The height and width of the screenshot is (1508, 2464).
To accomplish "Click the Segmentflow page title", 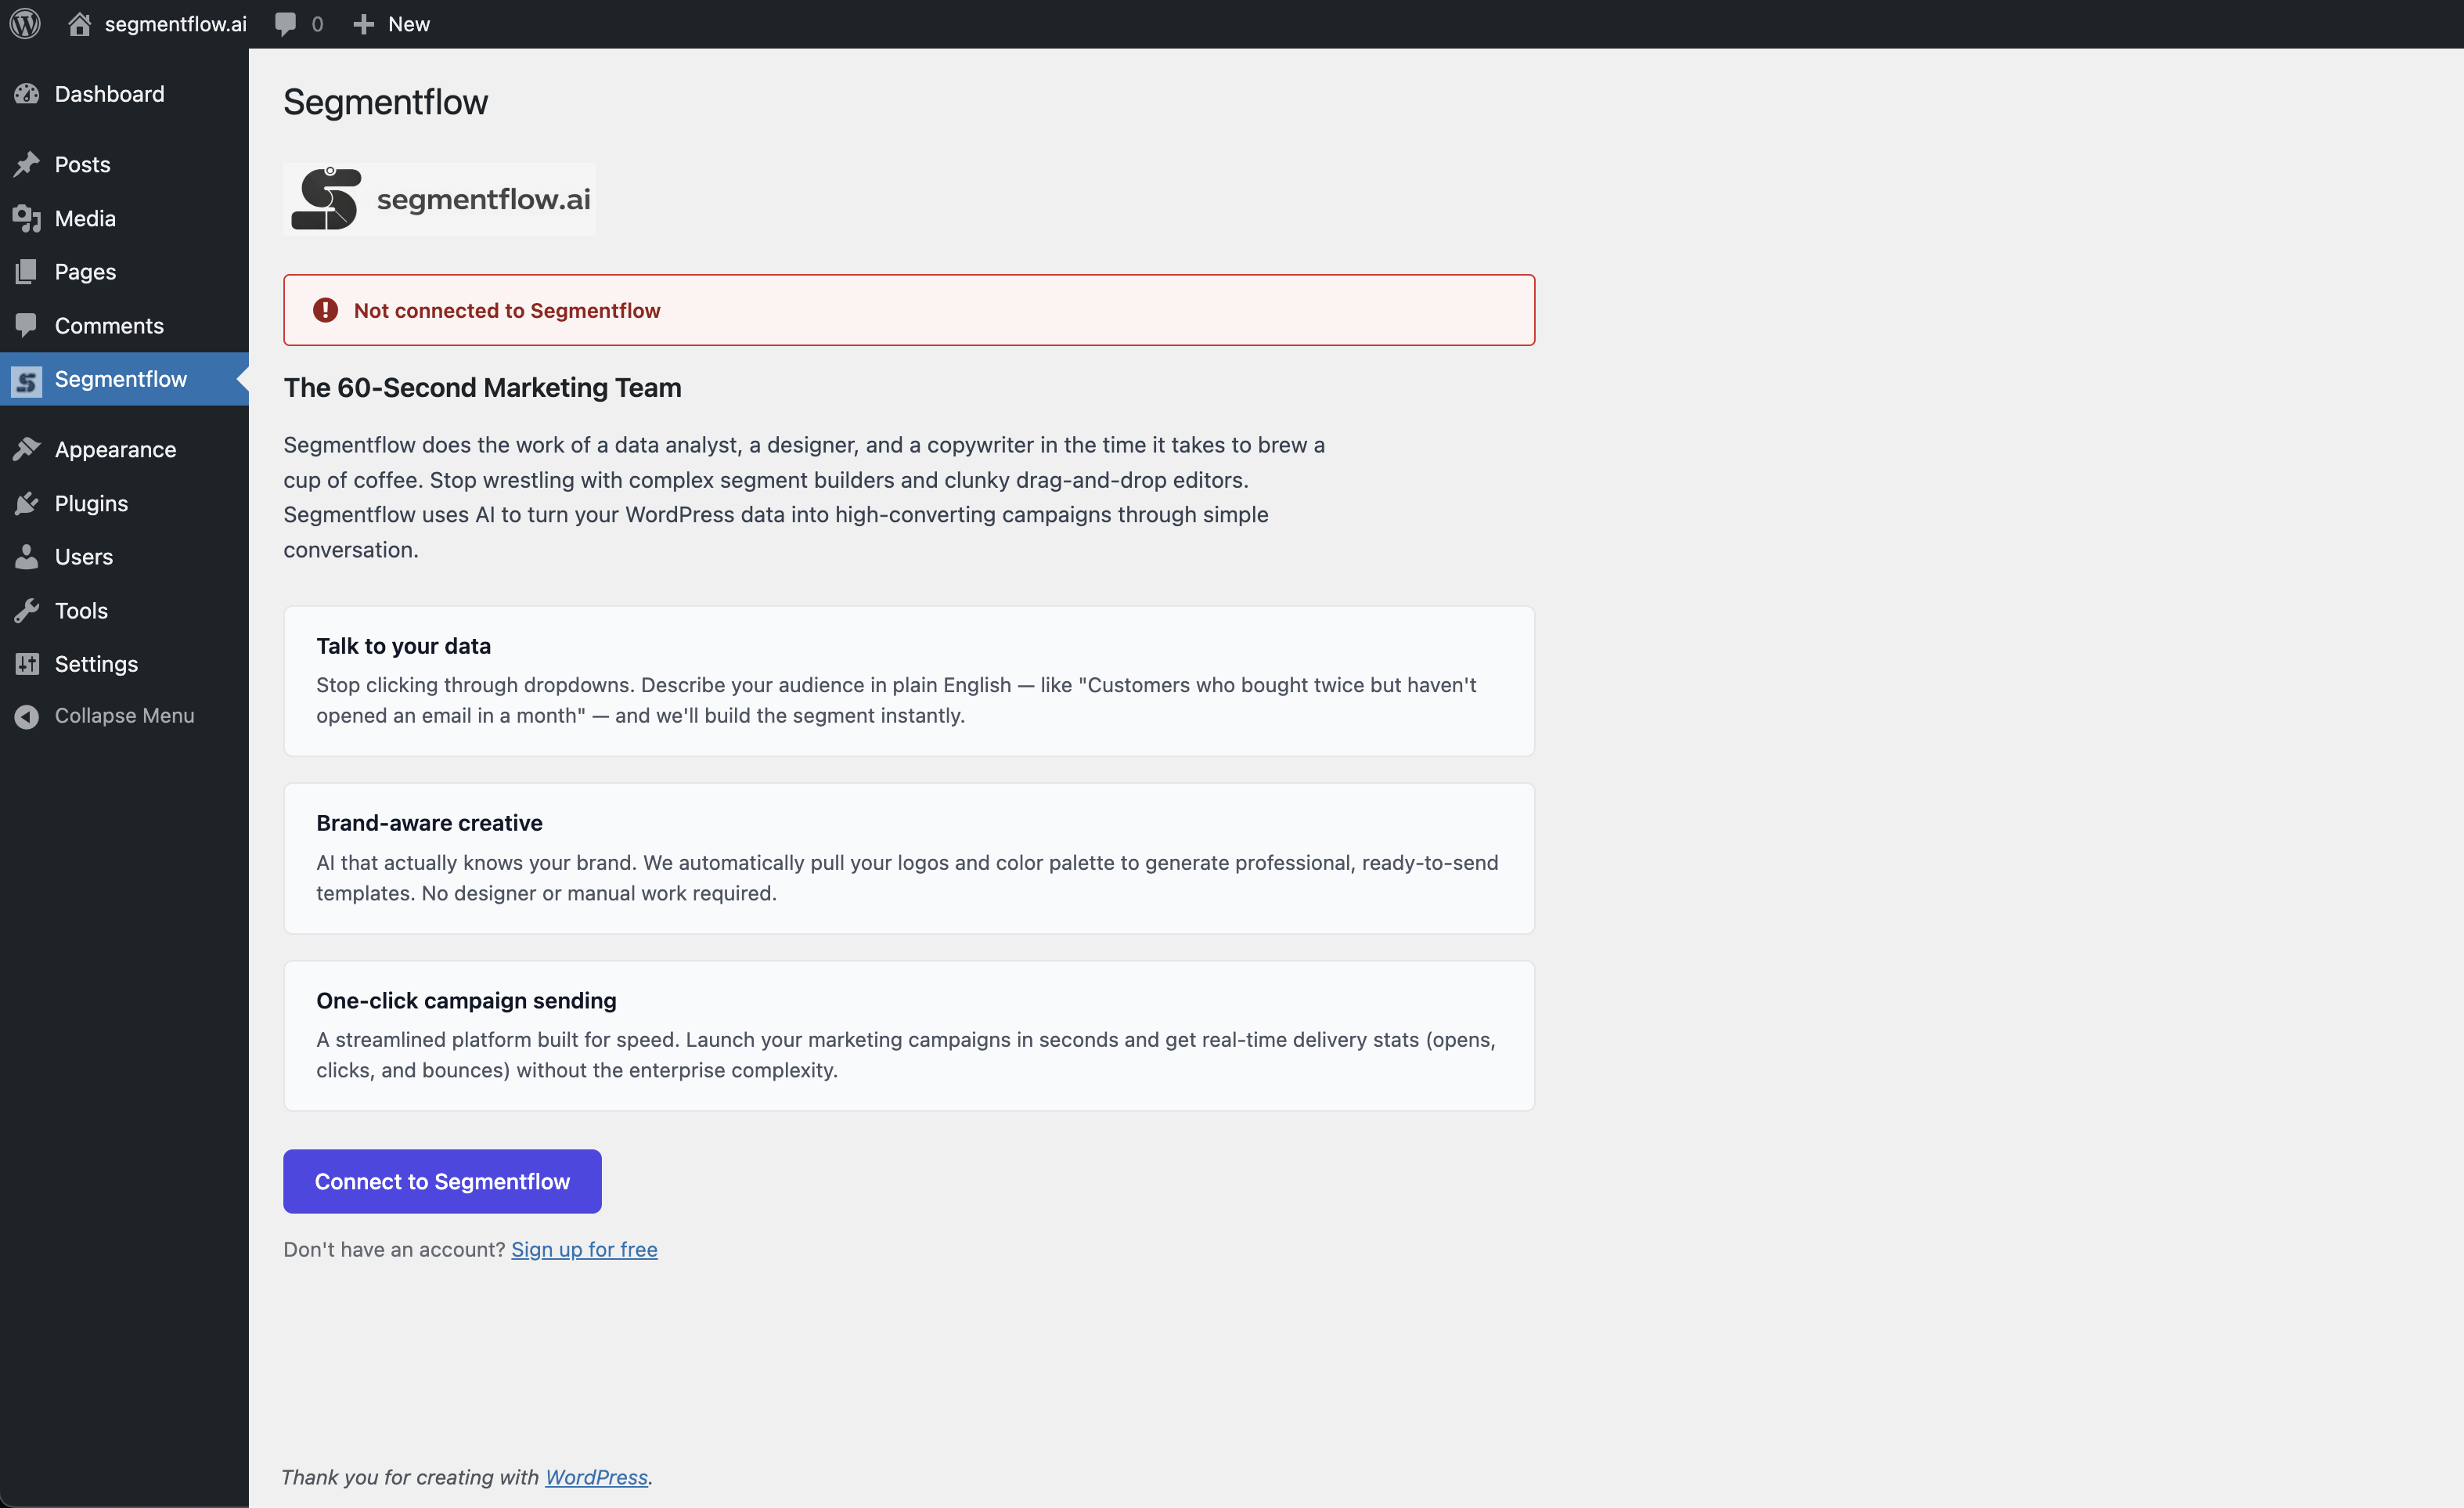I will pyautogui.click(x=386, y=102).
